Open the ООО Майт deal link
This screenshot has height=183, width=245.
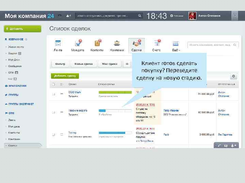[x=75, y=92]
